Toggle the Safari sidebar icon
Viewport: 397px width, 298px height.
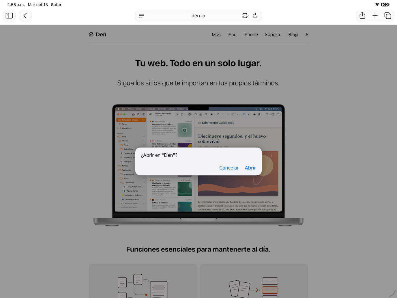(x=9, y=16)
